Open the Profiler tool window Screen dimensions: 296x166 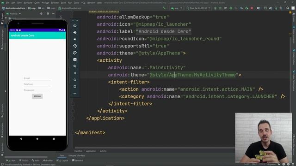(x=48, y=160)
